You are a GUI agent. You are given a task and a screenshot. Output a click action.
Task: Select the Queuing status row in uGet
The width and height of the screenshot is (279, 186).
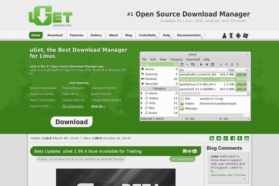(159, 74)
